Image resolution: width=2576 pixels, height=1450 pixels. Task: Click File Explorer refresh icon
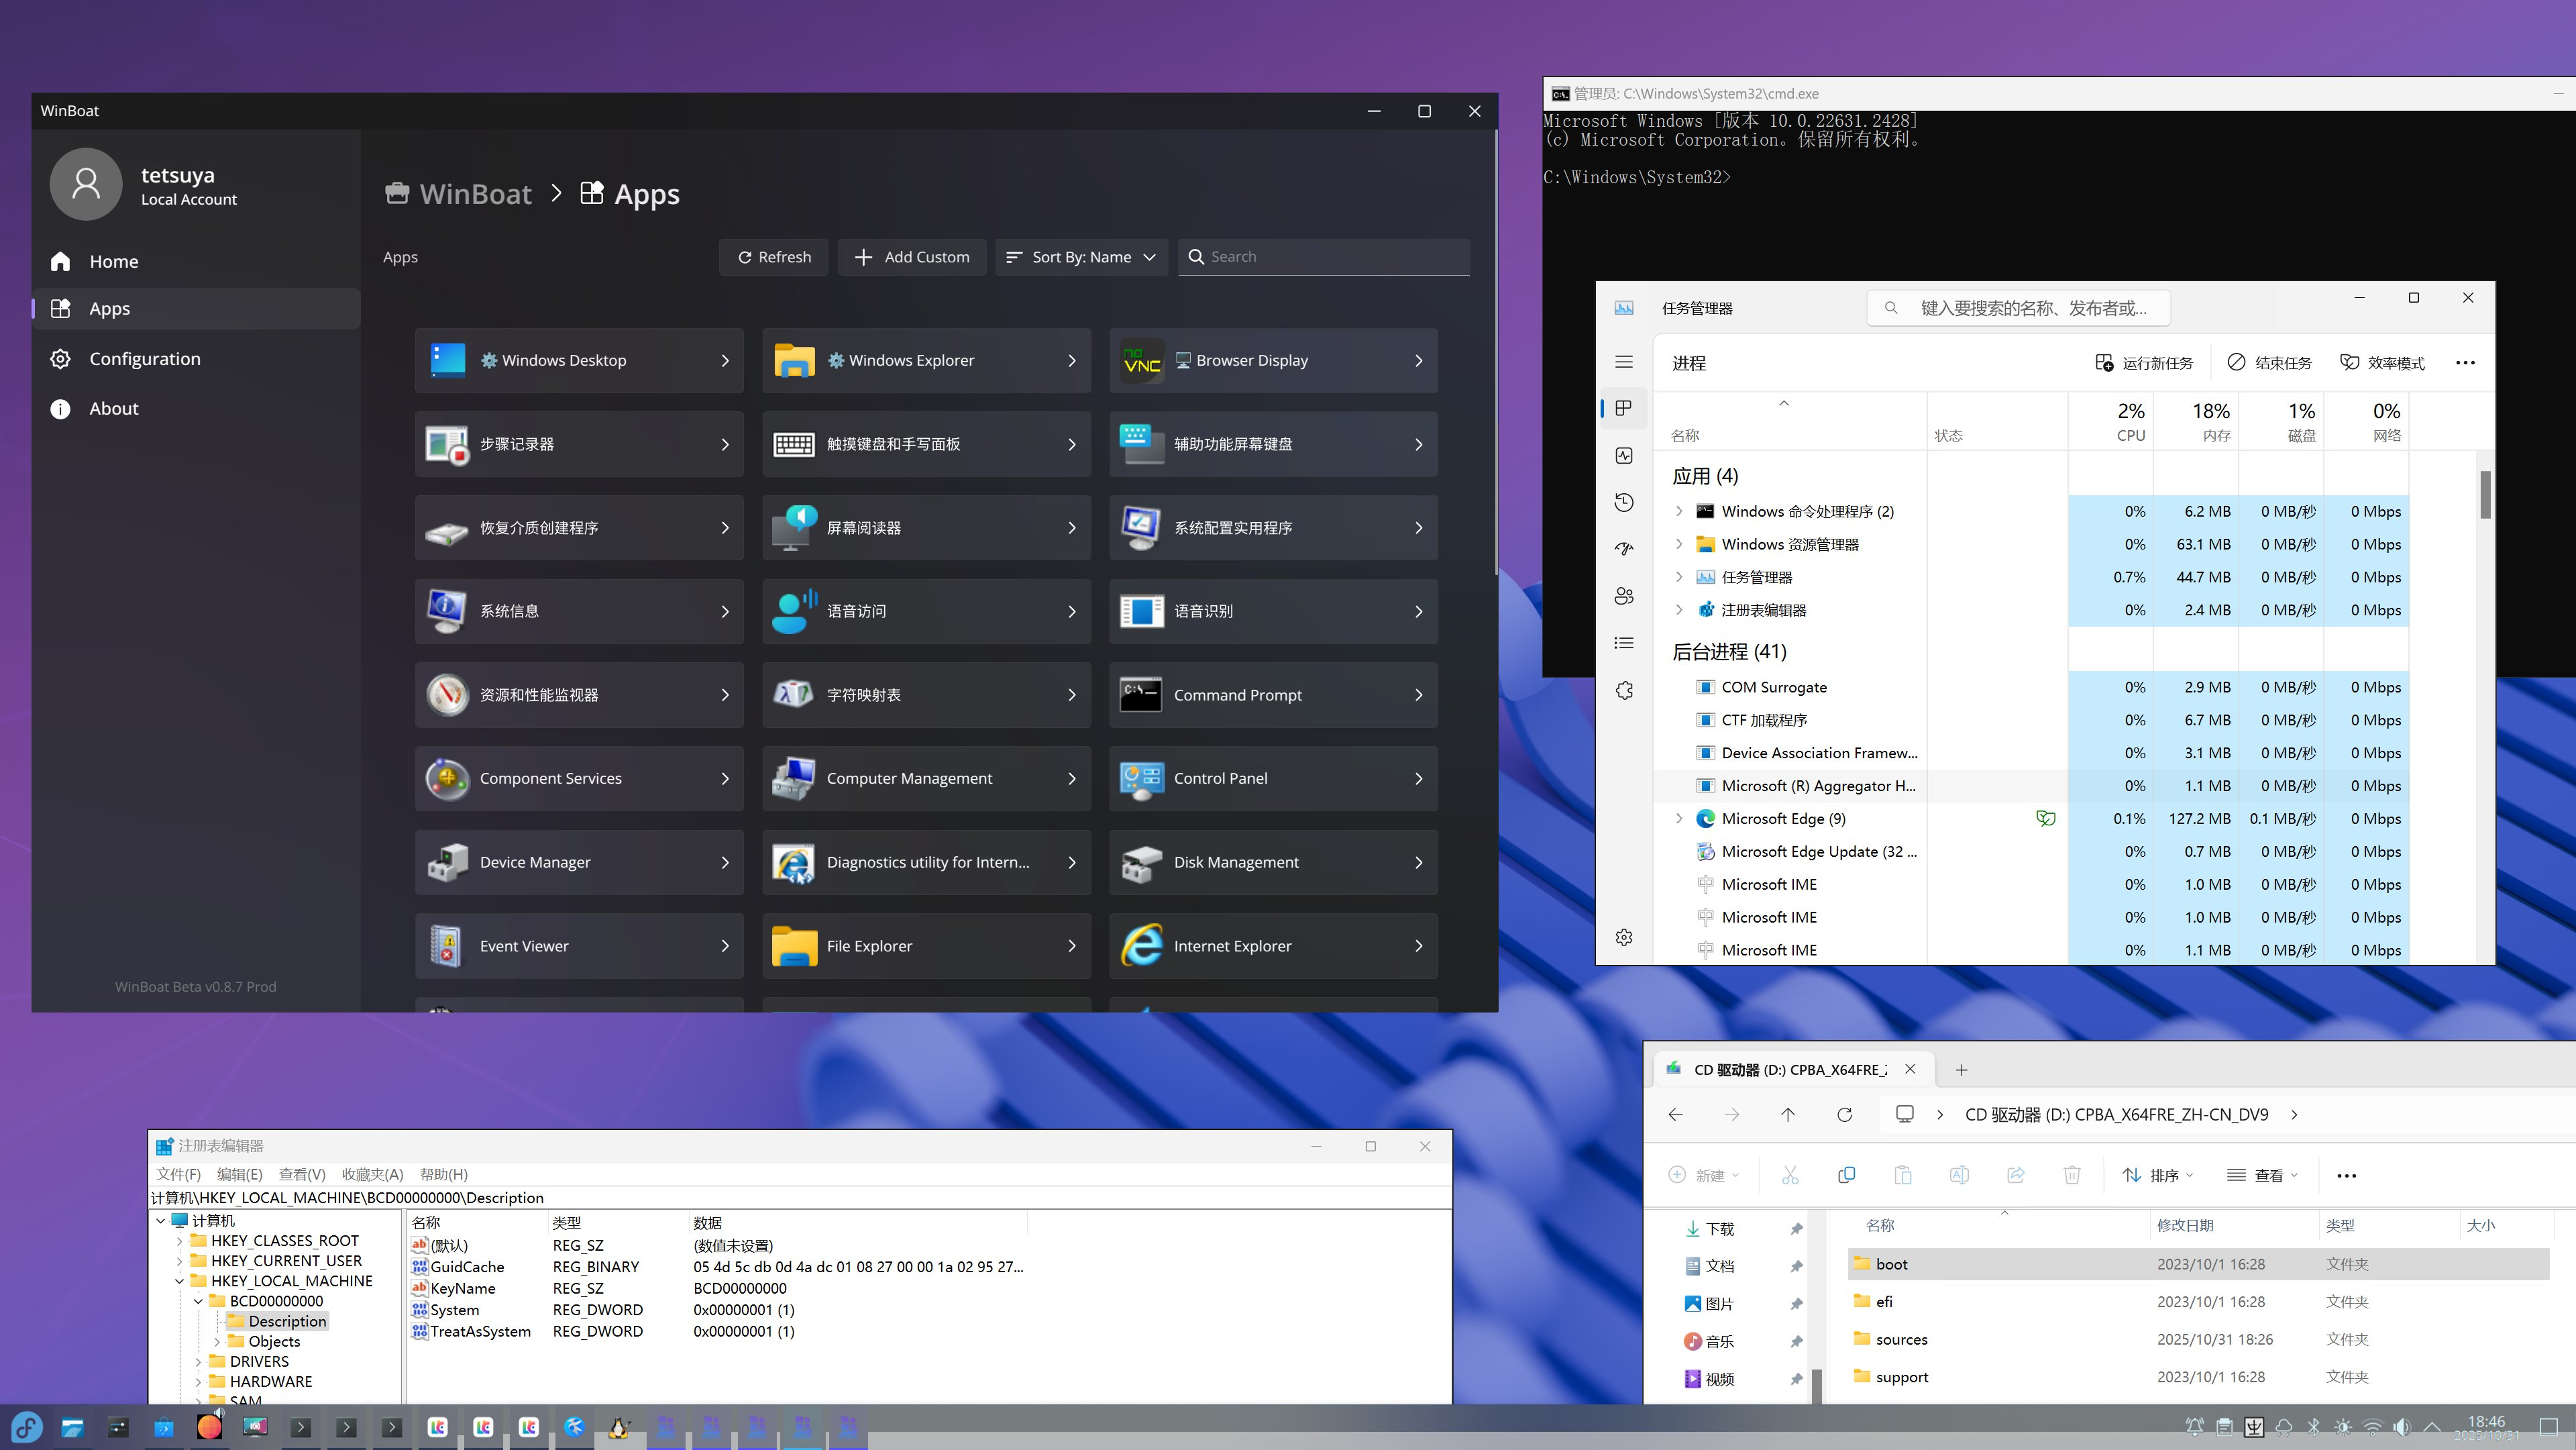pos(1844,1114)
